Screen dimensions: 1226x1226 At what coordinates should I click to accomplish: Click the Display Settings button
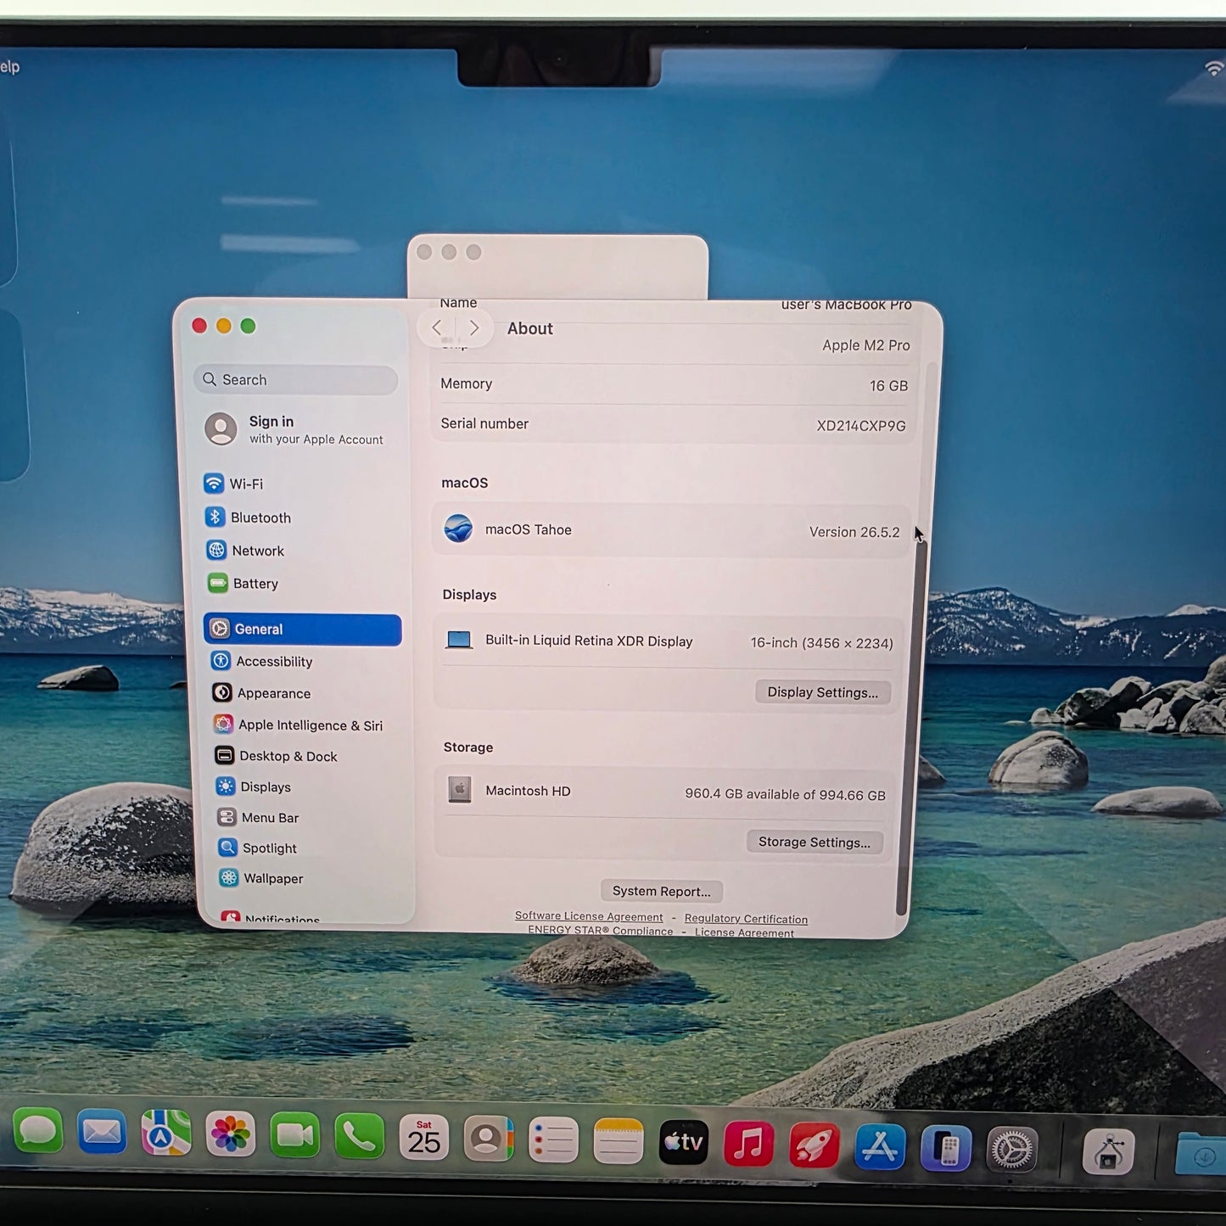[823, 692]
